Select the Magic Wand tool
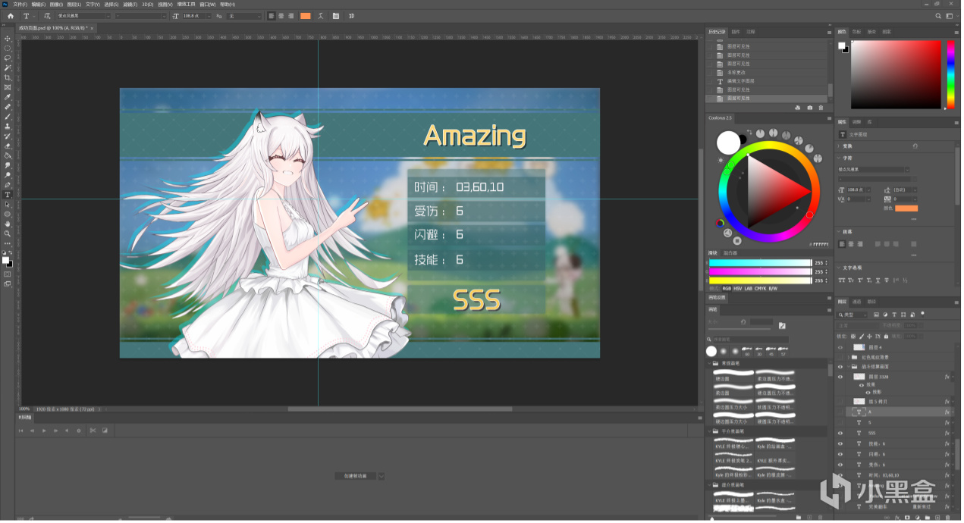Screen dimensions: 964x523 pos(8,67)
